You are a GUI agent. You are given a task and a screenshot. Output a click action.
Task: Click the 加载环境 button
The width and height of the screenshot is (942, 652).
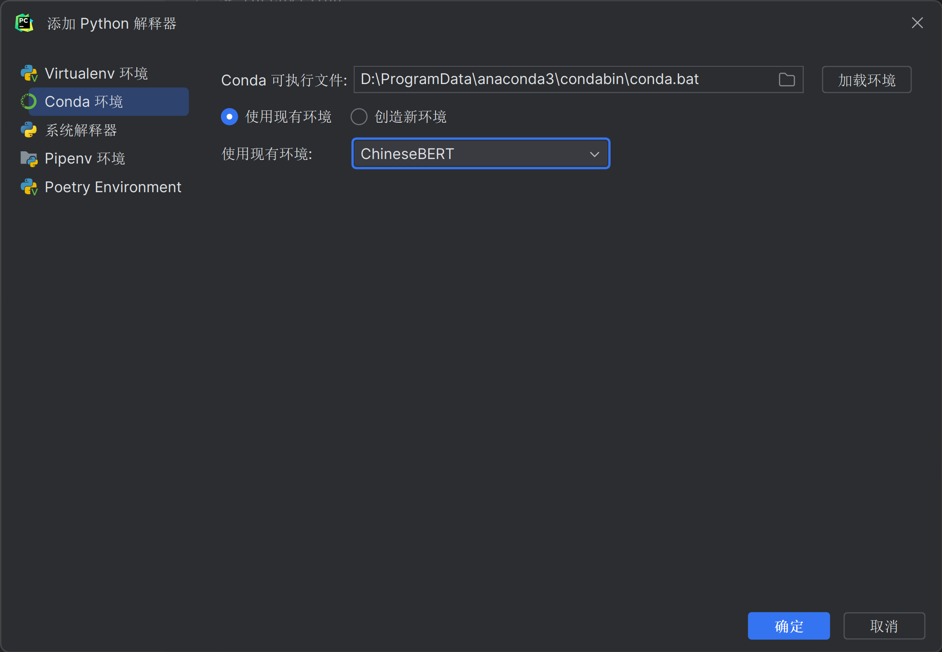click(x=866, y=80)
